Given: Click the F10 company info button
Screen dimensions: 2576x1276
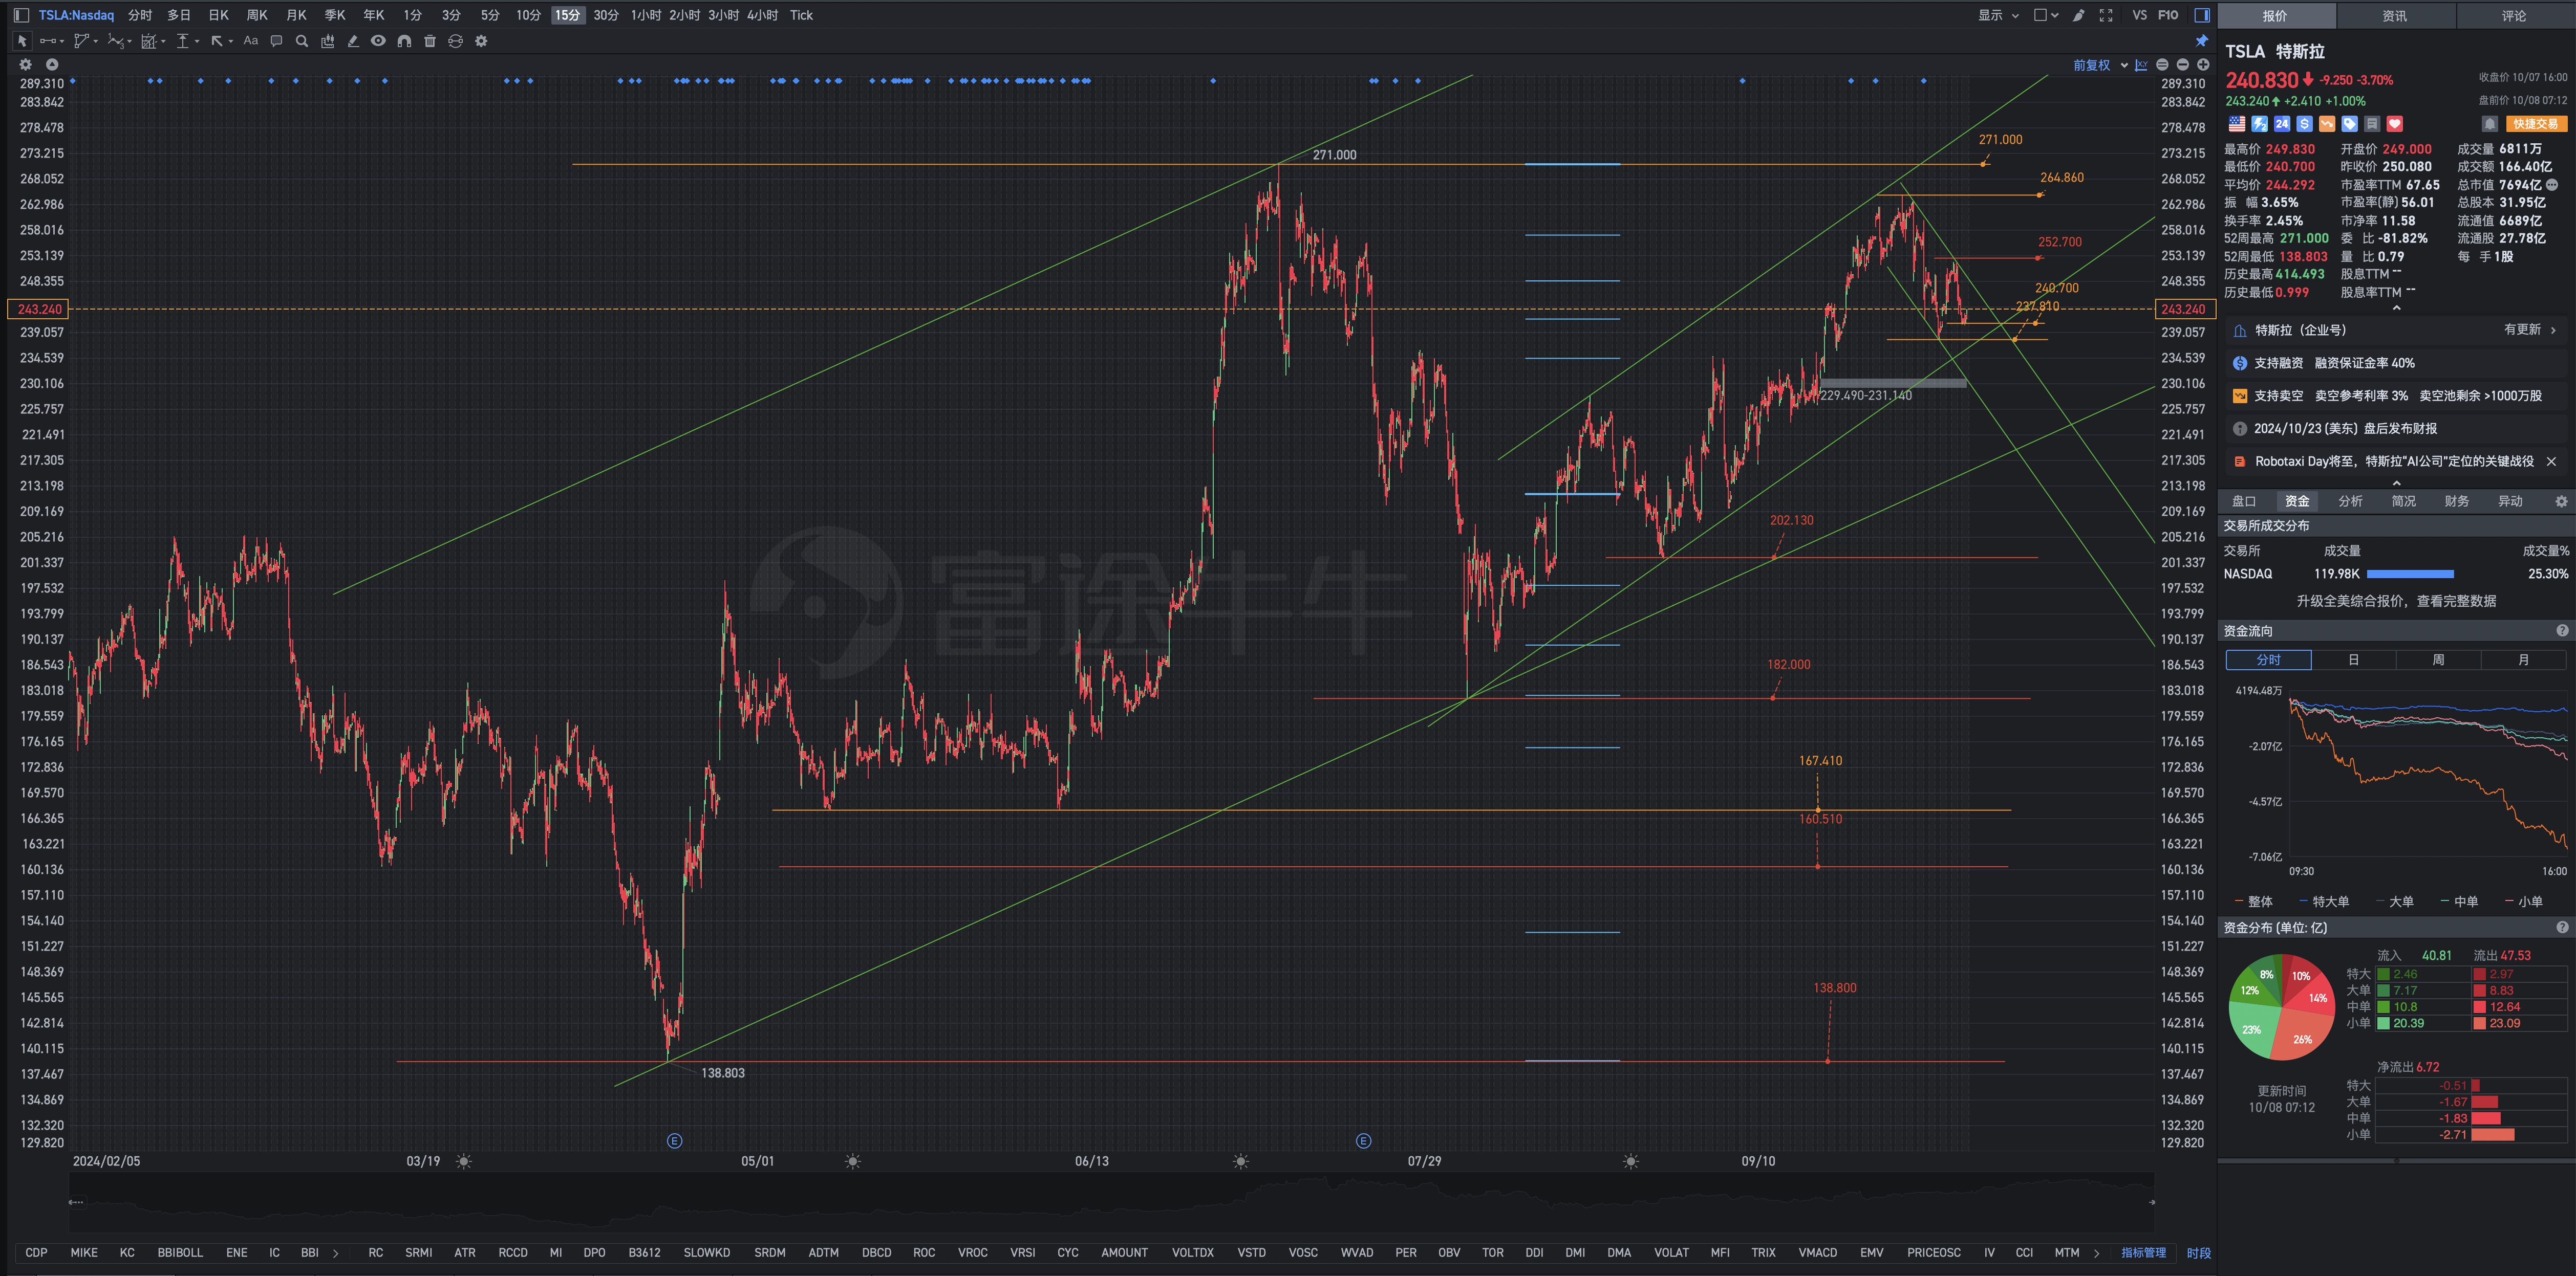Looking at the screenshot, I should [2168, 15].
